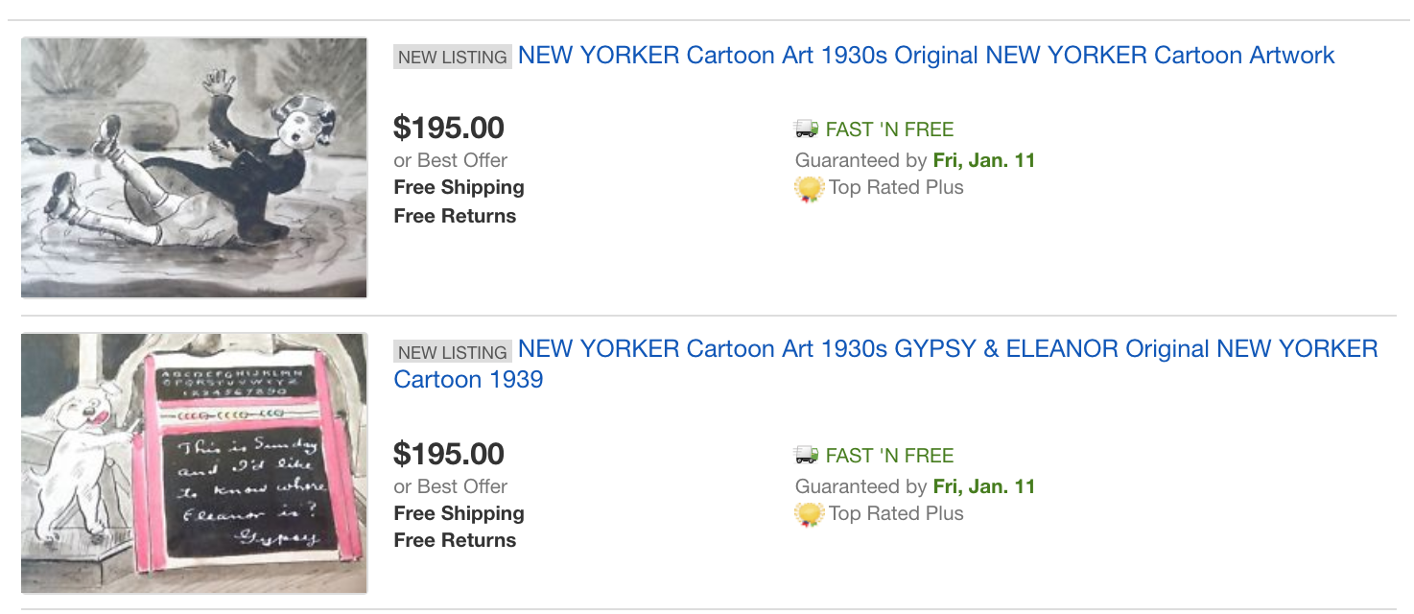Open the dog and chalkboard cartoon thumbnail
This screenshot has width=1414, height=614.
click(x=195, y=463)
